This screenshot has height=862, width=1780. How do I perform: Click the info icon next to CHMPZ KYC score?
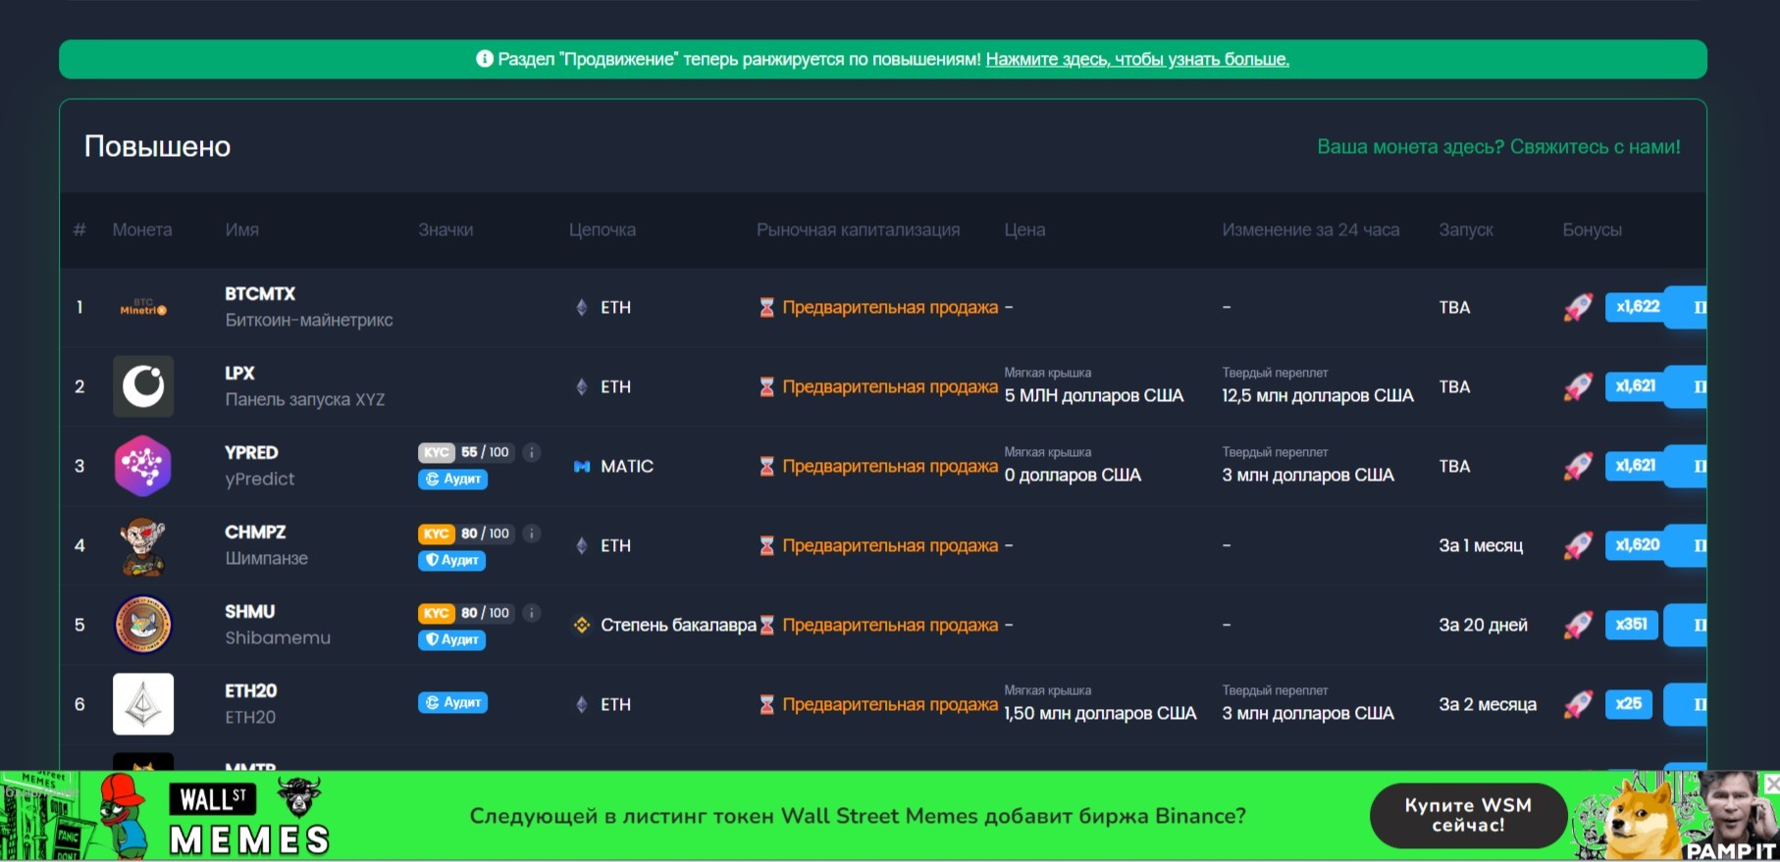[x=532, y=533]
